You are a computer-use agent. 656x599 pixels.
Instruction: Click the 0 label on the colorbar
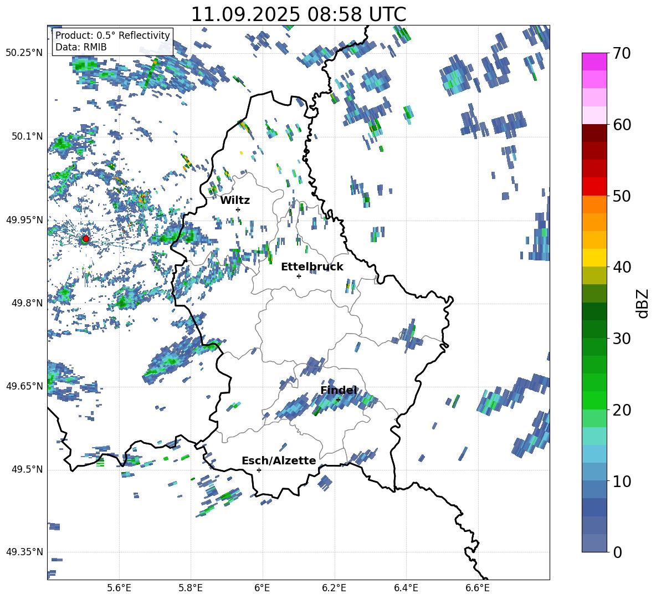[x=617, y=552]
